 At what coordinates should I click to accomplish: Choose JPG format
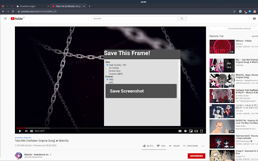107,82
